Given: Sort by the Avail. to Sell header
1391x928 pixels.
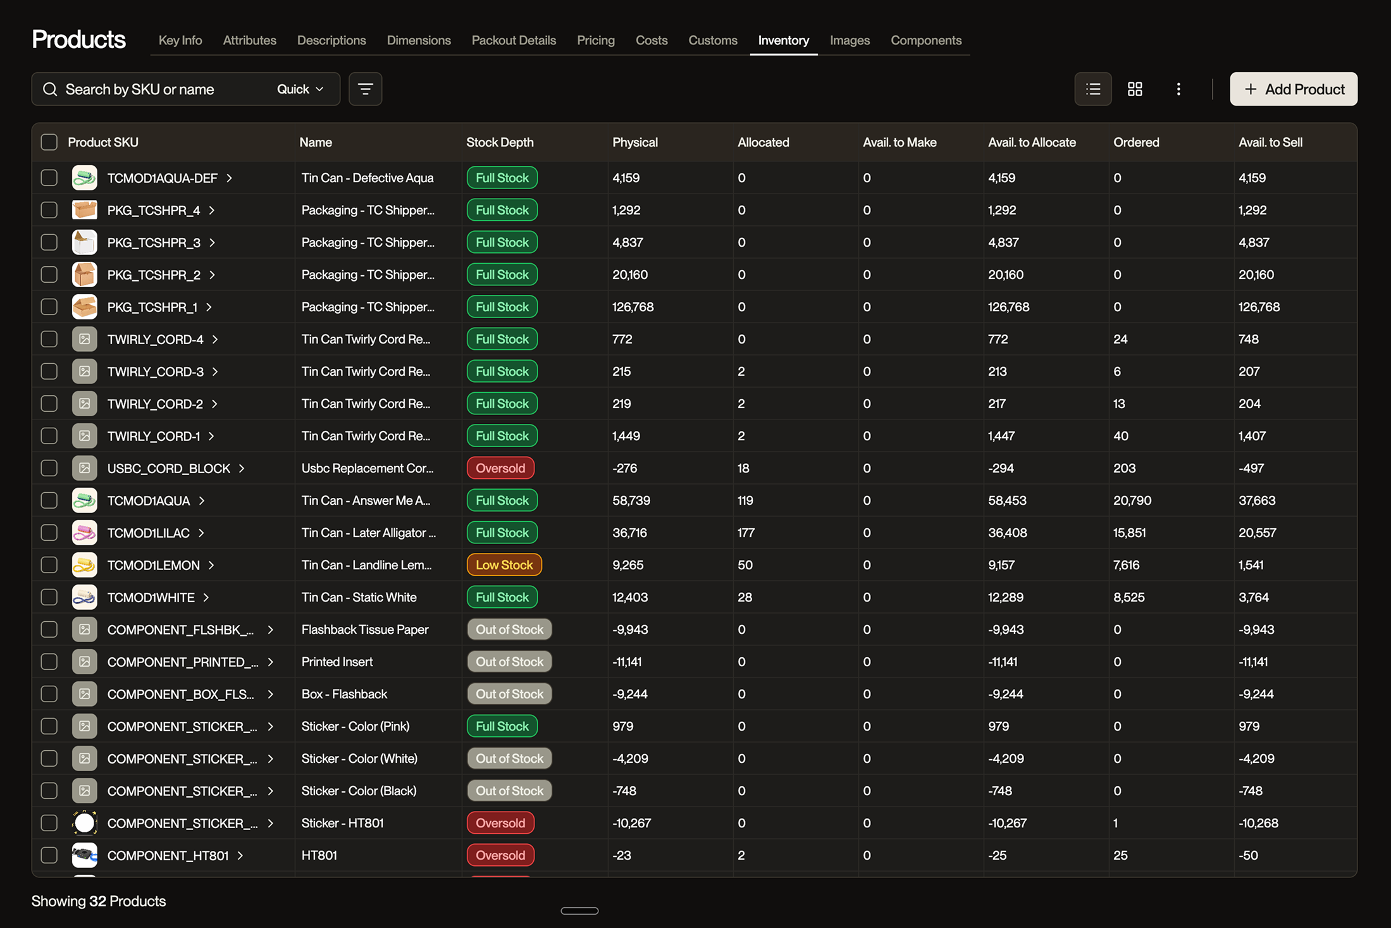Looking at the screenshot, I should 1270,142.
